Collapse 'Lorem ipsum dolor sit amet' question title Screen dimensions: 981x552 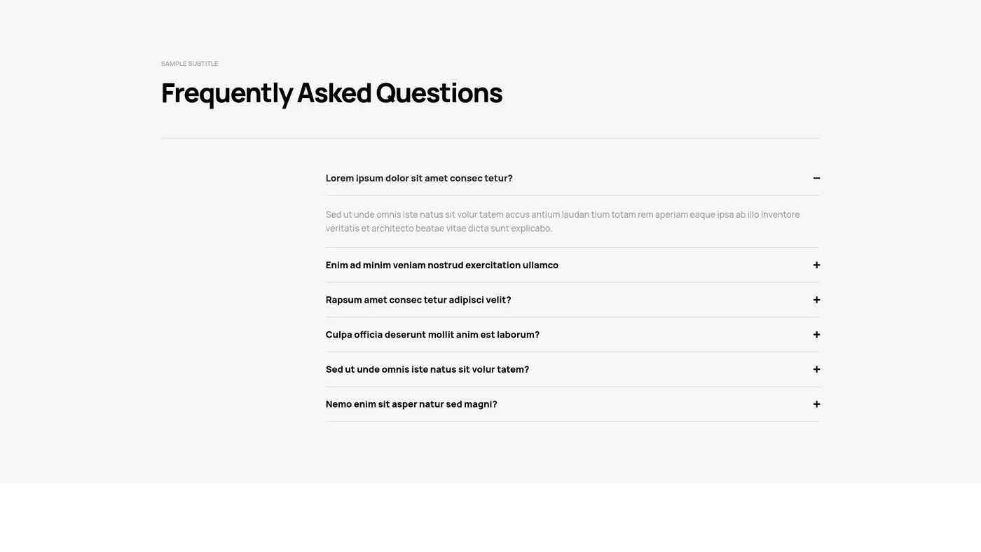(x=419, y=178)
